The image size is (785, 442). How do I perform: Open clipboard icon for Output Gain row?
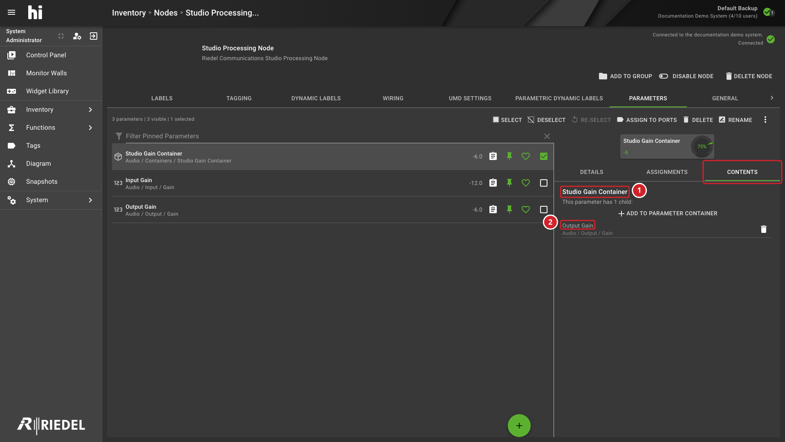coord(493,210)
